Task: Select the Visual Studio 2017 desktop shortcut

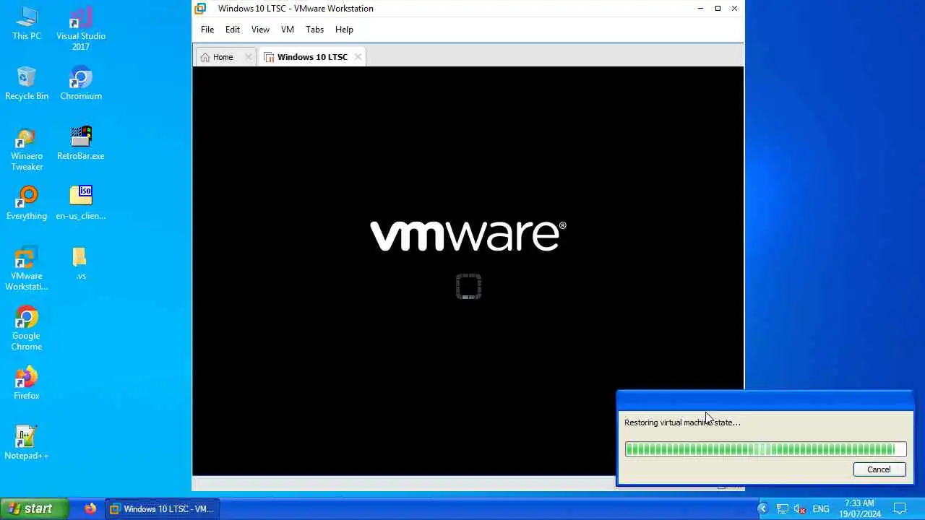Action: tap(81, 29)
